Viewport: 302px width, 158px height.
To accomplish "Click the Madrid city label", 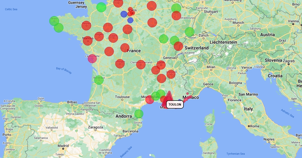I will click(63, 146).
